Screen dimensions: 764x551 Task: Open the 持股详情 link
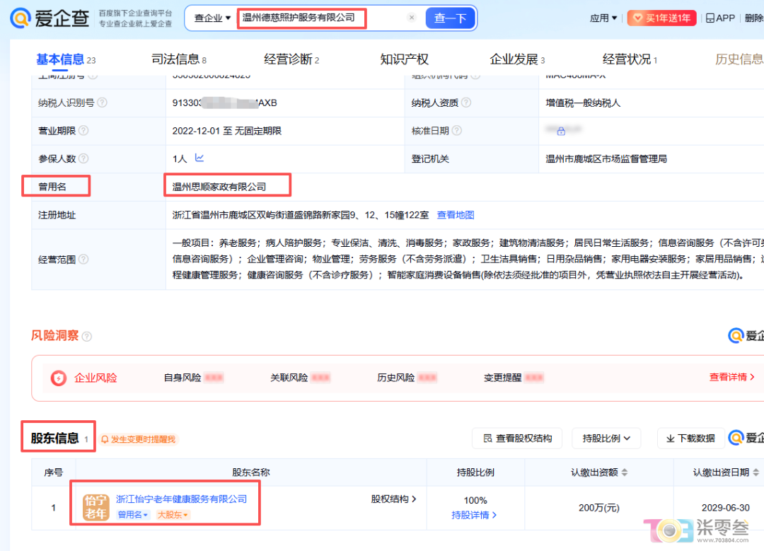coord(474,515)
